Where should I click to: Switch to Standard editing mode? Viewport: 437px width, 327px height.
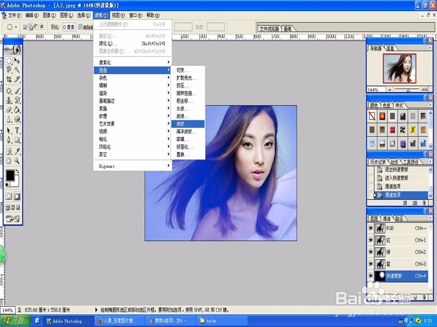[x=9, y=196]
